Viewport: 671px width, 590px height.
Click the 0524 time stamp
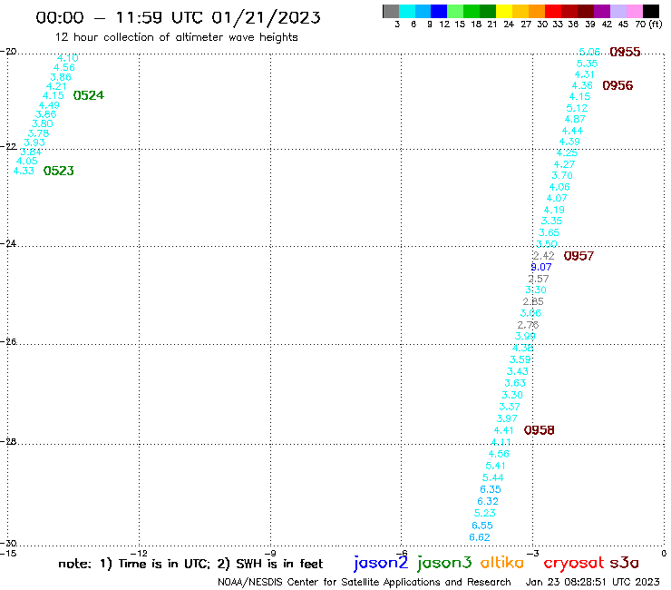tap(89, 95)
